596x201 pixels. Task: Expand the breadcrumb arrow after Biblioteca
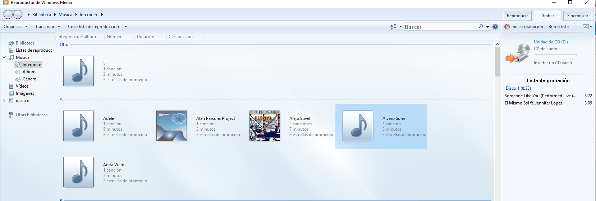(x=55, y=15)
